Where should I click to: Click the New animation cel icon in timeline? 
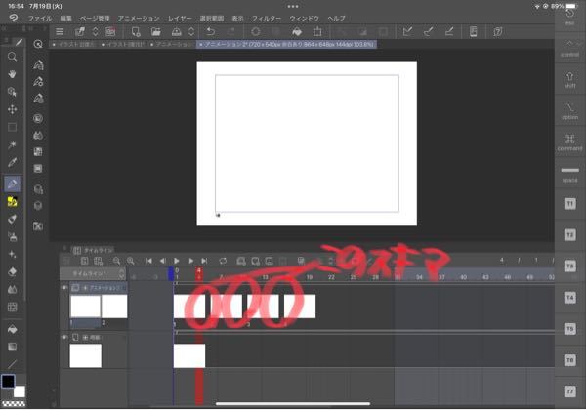point(255,261)
